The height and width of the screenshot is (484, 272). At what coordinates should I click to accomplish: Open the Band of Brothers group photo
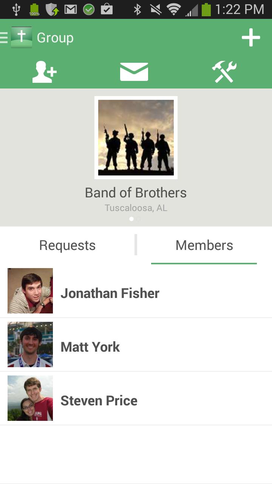point(136,138)
